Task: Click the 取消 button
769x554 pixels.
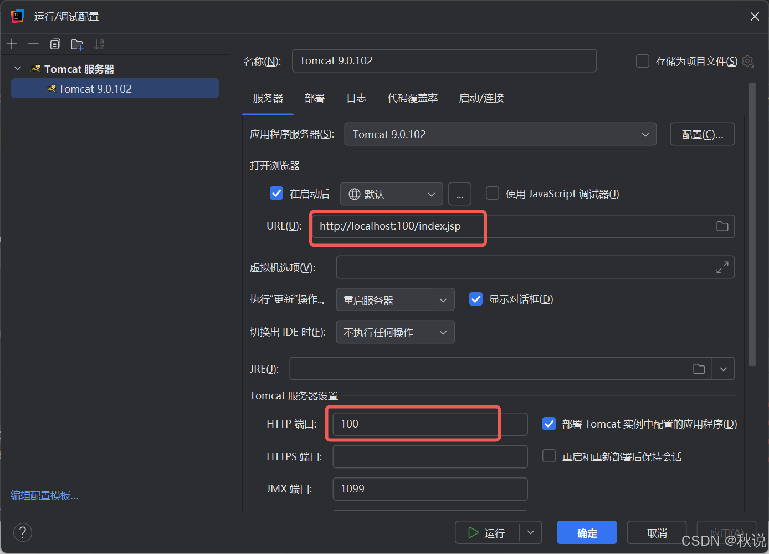Action: tap(657, 532)
